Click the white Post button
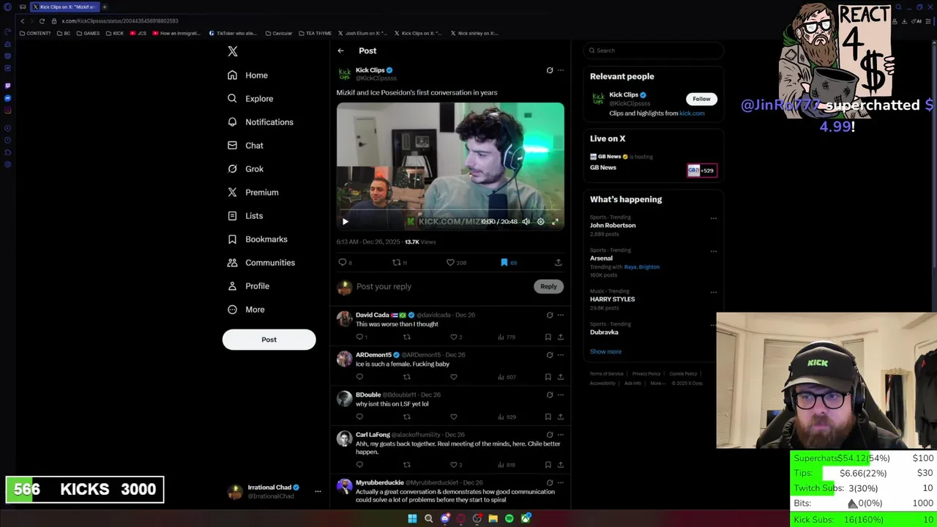This screenshot has height=527, width=937. 269,340
